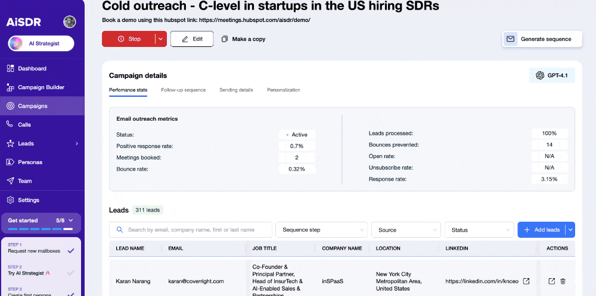Open Karan Narang lead details icon
The width and height of the screenshot is (596, 296).
(551, 281)
